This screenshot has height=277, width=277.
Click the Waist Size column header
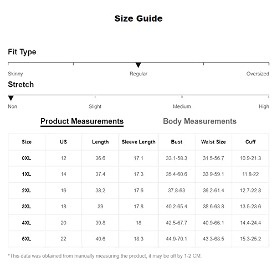pyautogui.click(x=213, y=142)
